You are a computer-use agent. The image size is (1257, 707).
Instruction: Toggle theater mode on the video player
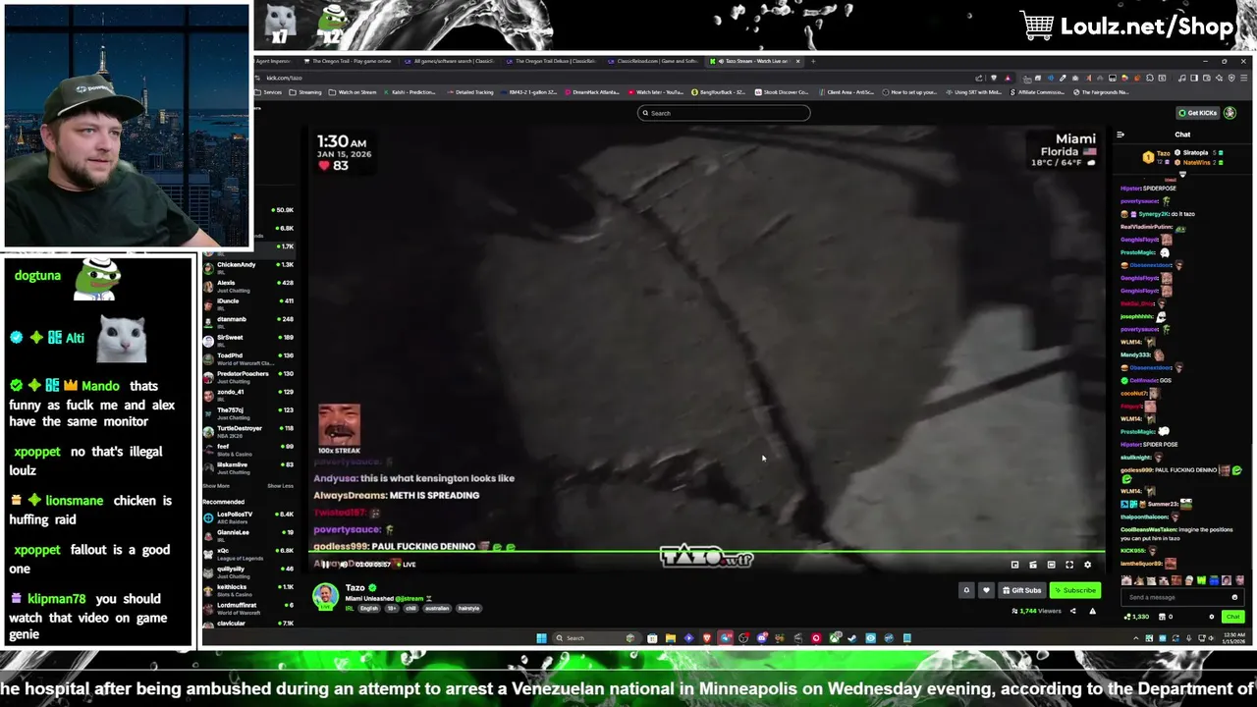(1051, 565)
